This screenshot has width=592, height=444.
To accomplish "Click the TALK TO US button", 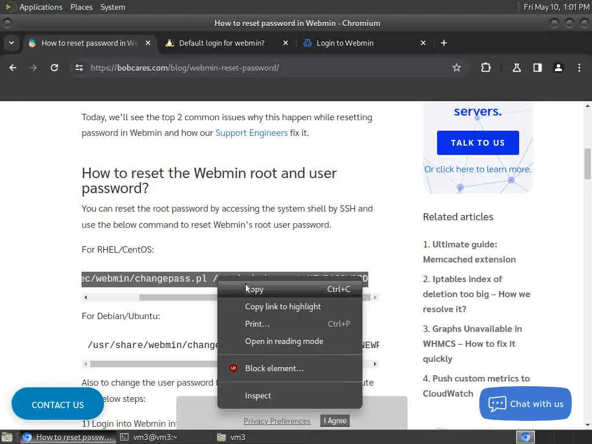I will click(x=478, y=143).
